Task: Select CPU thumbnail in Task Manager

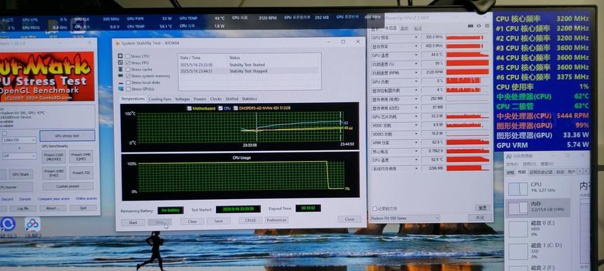Action: click(518, 188)
